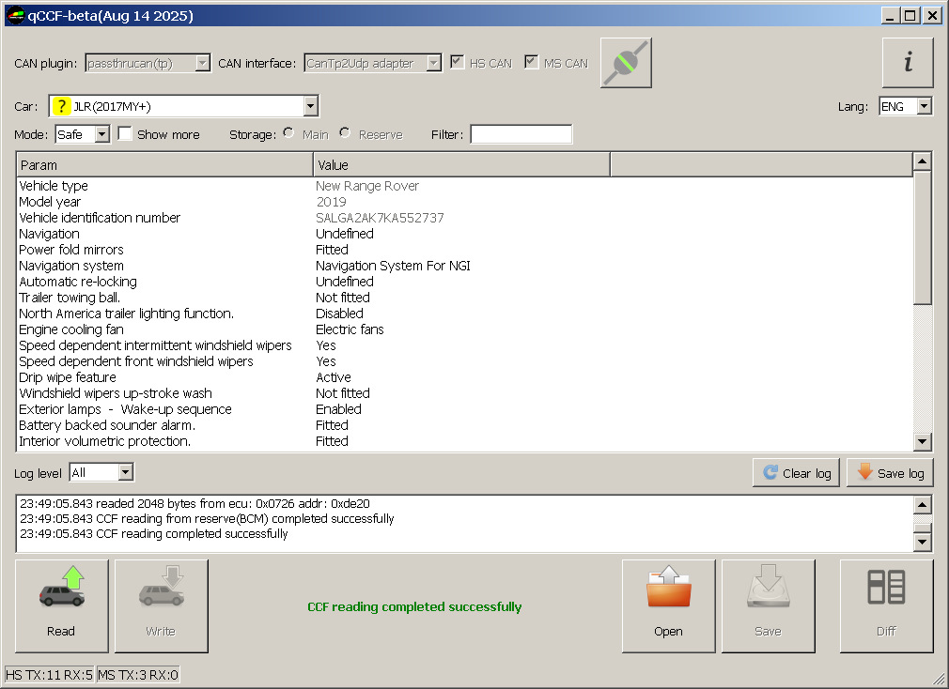Click into the Filter input field
Screen dimensions: 949x689
click(x=521, y=134)
